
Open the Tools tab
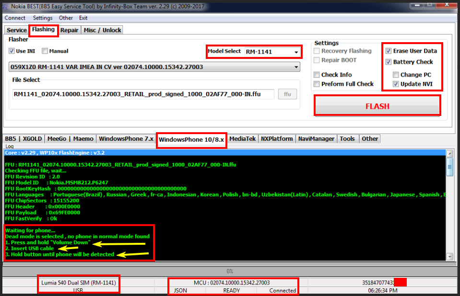pyautogui.click(x=347, y=139)
